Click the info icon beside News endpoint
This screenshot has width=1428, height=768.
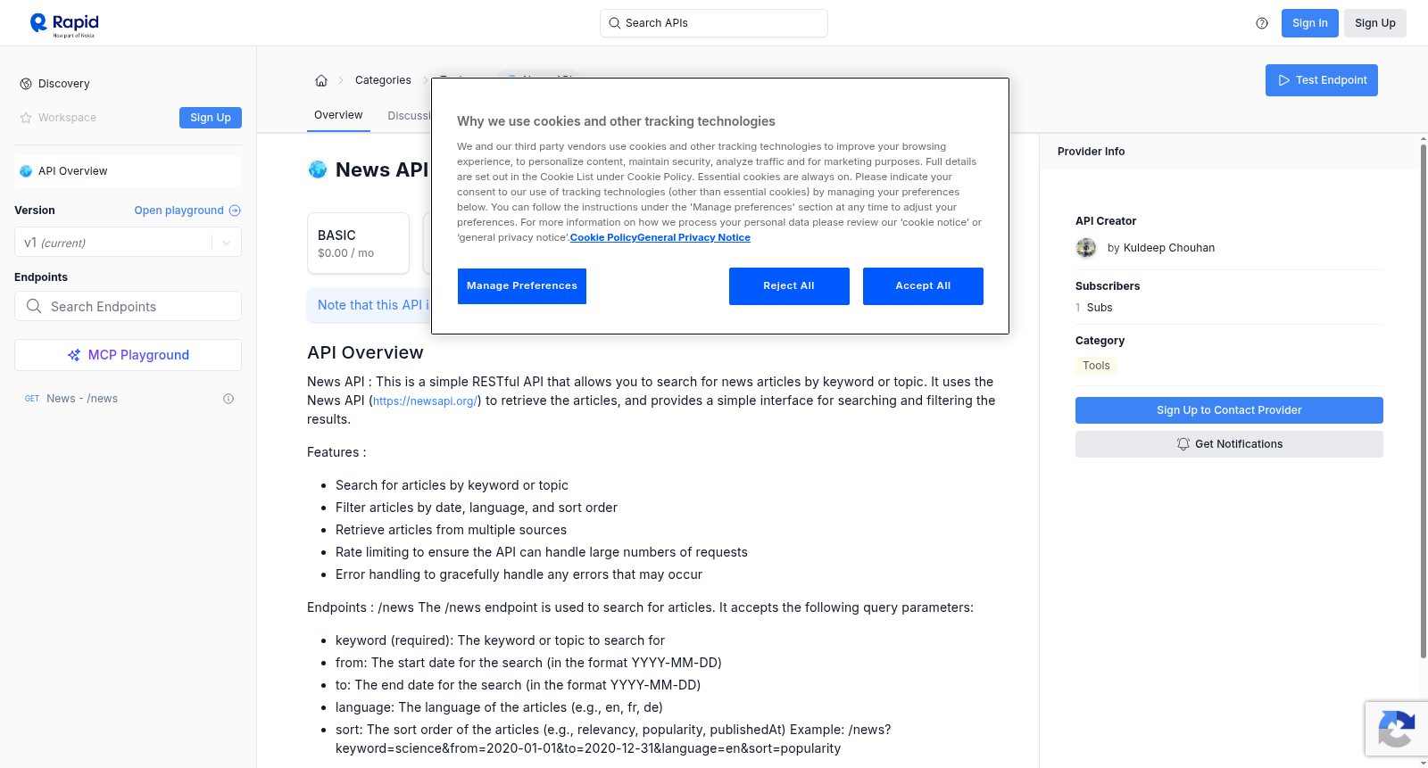pos(228,399)
